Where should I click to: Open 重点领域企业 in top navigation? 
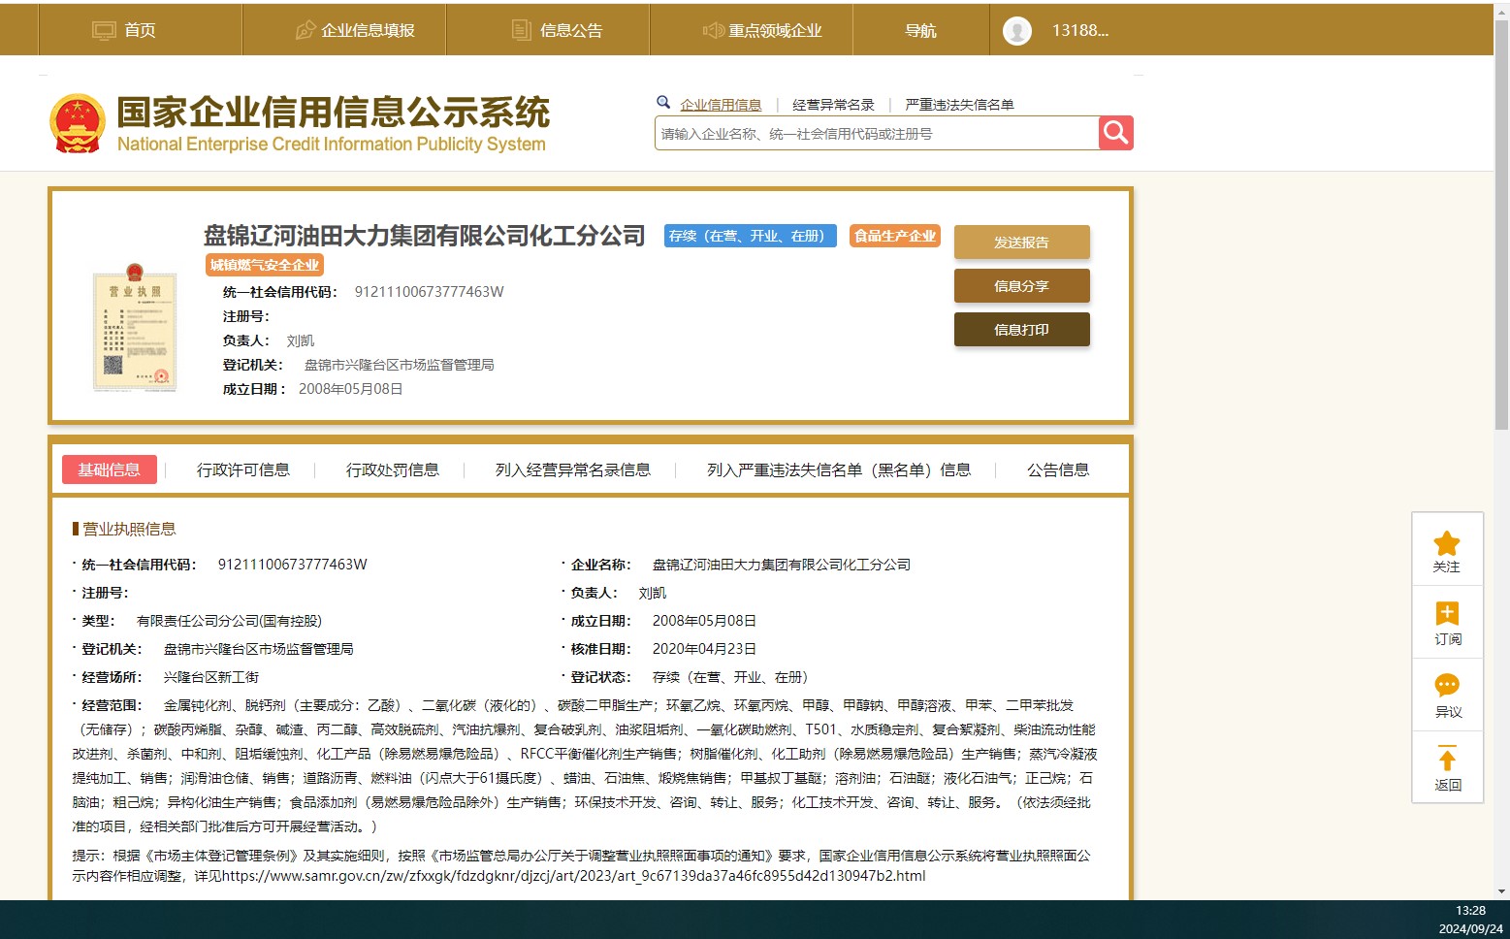(762, 30)
